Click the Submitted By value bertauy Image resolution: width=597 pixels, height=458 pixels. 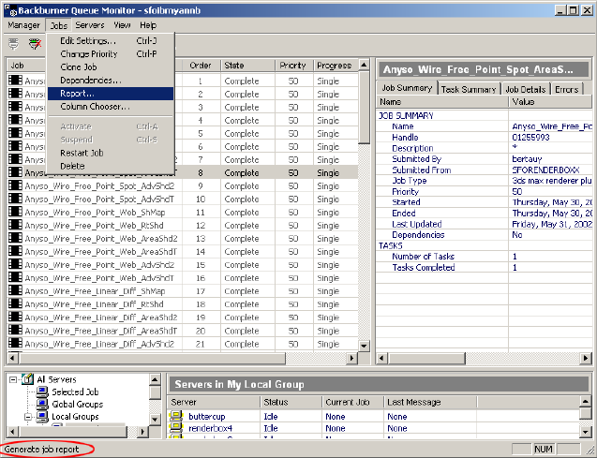(527, 159)
